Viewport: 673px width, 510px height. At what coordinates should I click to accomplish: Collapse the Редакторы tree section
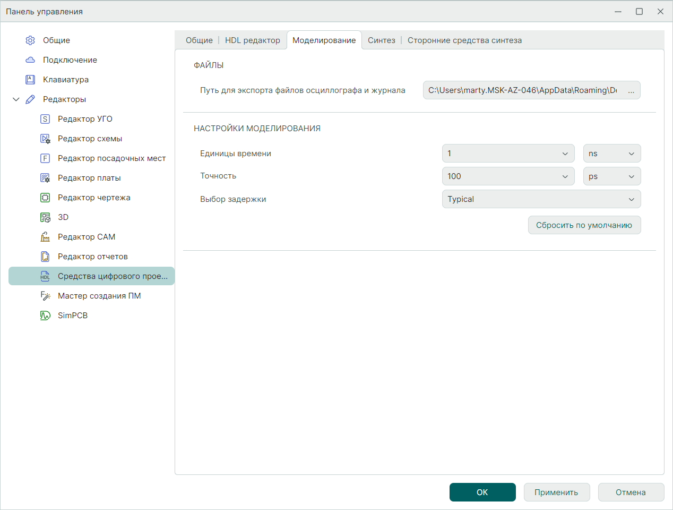(x=16, y=99)
